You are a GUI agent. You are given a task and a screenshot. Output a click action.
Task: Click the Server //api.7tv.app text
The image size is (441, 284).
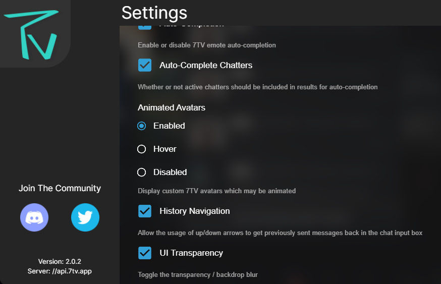[x=60, y=271]
